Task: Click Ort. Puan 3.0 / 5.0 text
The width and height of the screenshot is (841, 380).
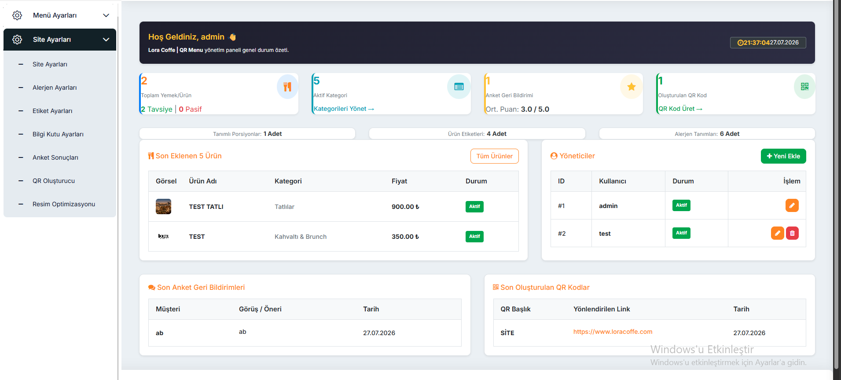Action: pos(518,109)
